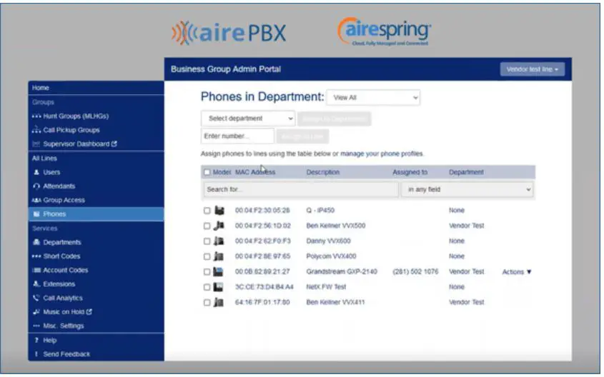Open the Short Codes page
The height and width of the screenshot is (377, 604).
pyautogui.click(x=61, y=256)
